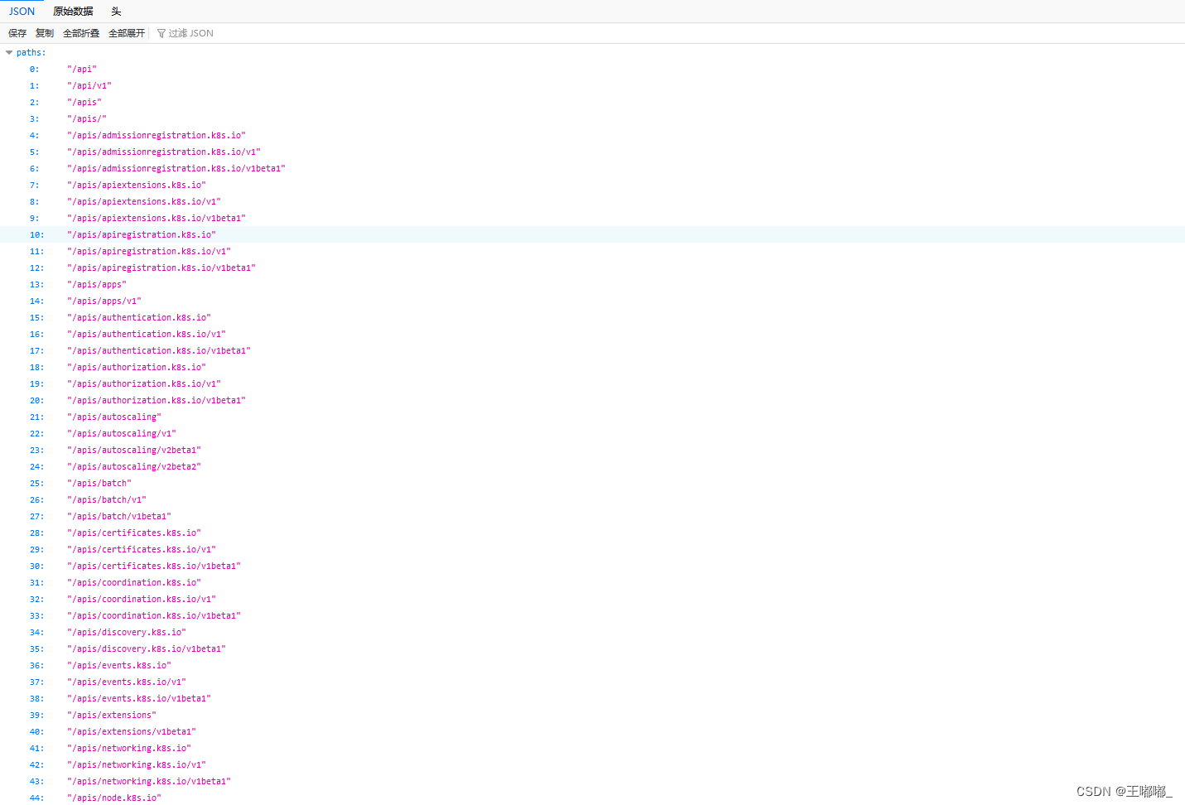Select "/apis/events.k8s.io" in row 36

pyautogui.click(x=119, y=665)
